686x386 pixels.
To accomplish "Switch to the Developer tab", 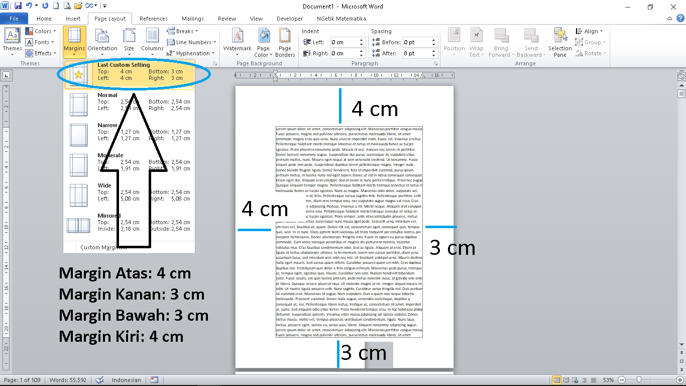I will (290, 19).
